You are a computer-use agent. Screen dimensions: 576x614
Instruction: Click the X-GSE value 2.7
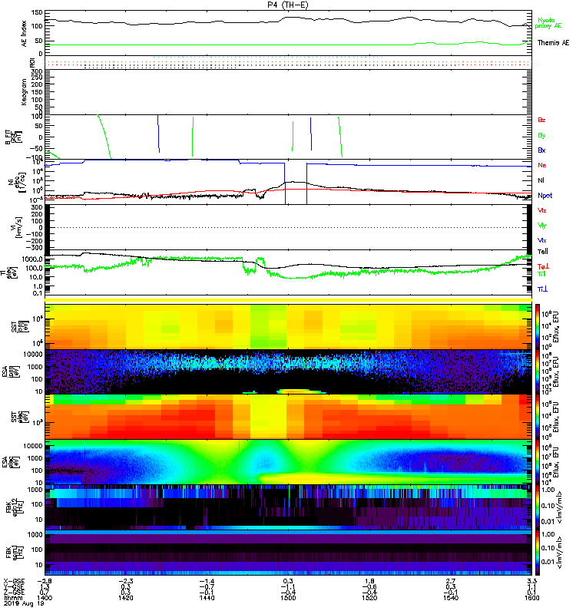pos(451,581)
